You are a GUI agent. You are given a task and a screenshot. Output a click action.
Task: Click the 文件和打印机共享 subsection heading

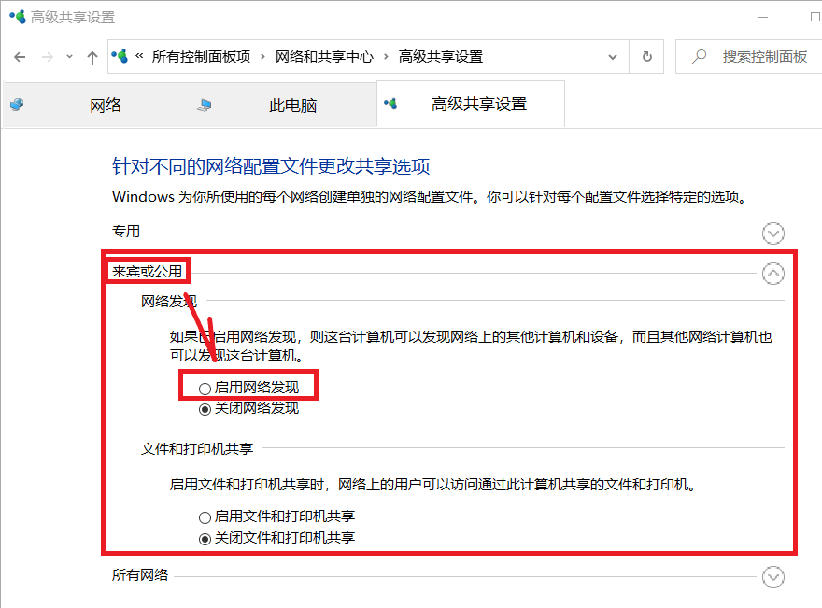[x=196, y=449]
